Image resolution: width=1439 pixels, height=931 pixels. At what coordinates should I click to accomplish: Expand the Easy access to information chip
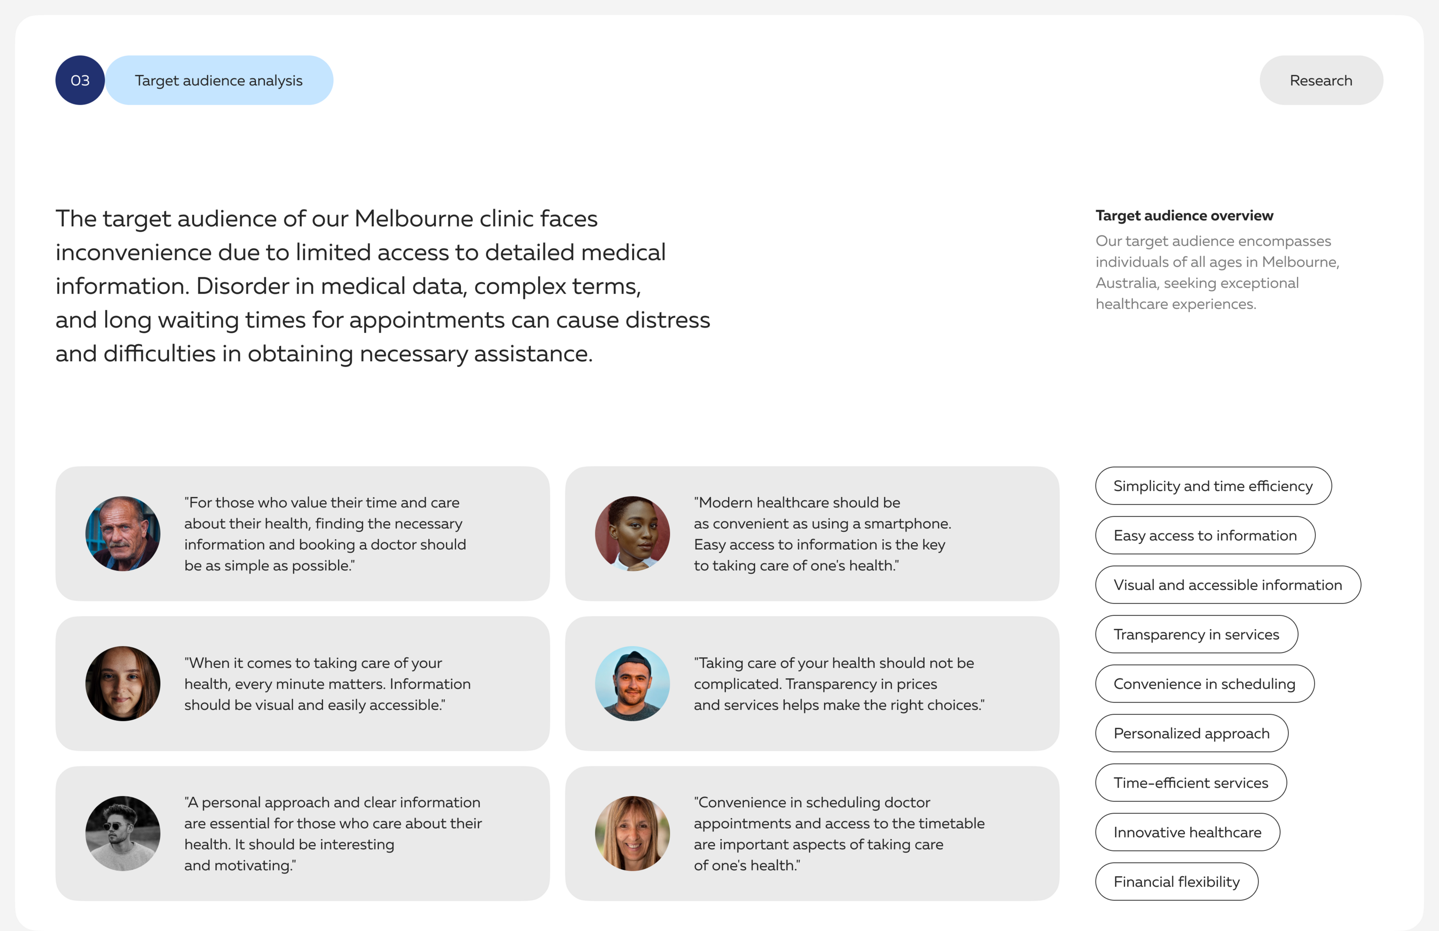[1205, 535]
